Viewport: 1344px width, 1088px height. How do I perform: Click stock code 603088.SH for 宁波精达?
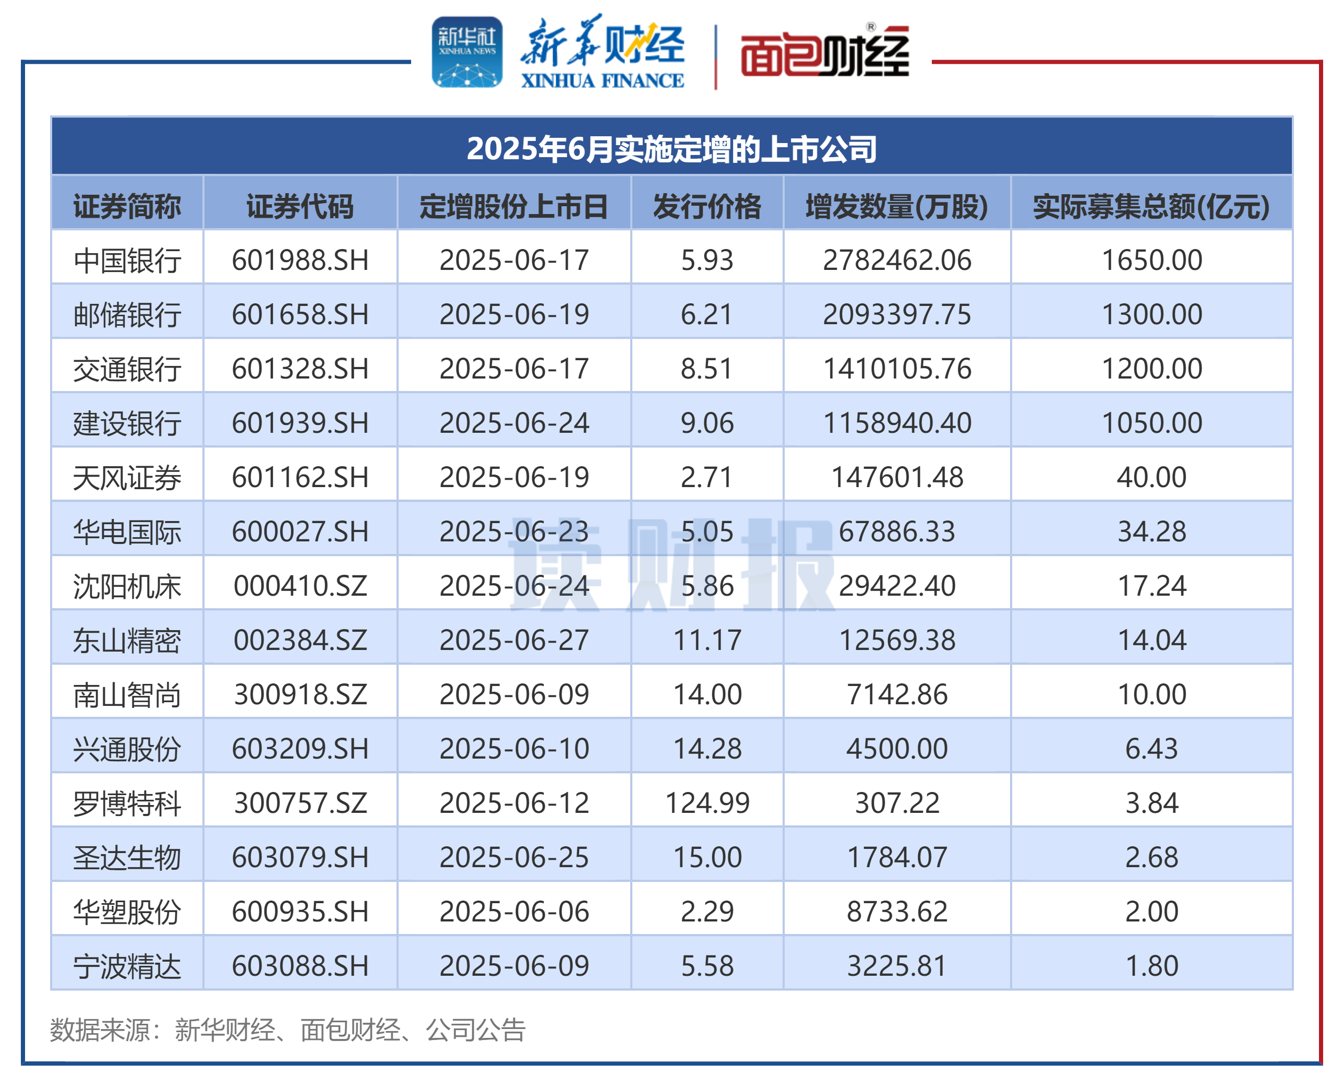pyautogui.click(x=300, y=966)
